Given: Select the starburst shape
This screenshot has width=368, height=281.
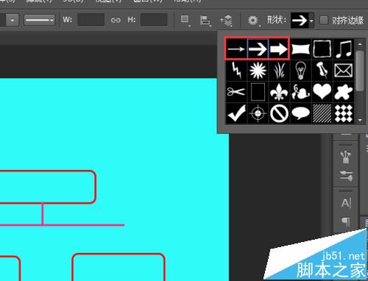Looking at the screenshot, I should pyautogui.click(x=258, y=70).
